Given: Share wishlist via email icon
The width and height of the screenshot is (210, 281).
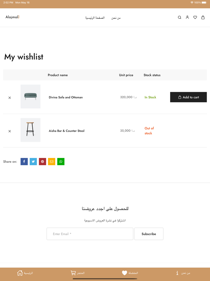Looking at the screenshot, I should (x=52, y=162).
